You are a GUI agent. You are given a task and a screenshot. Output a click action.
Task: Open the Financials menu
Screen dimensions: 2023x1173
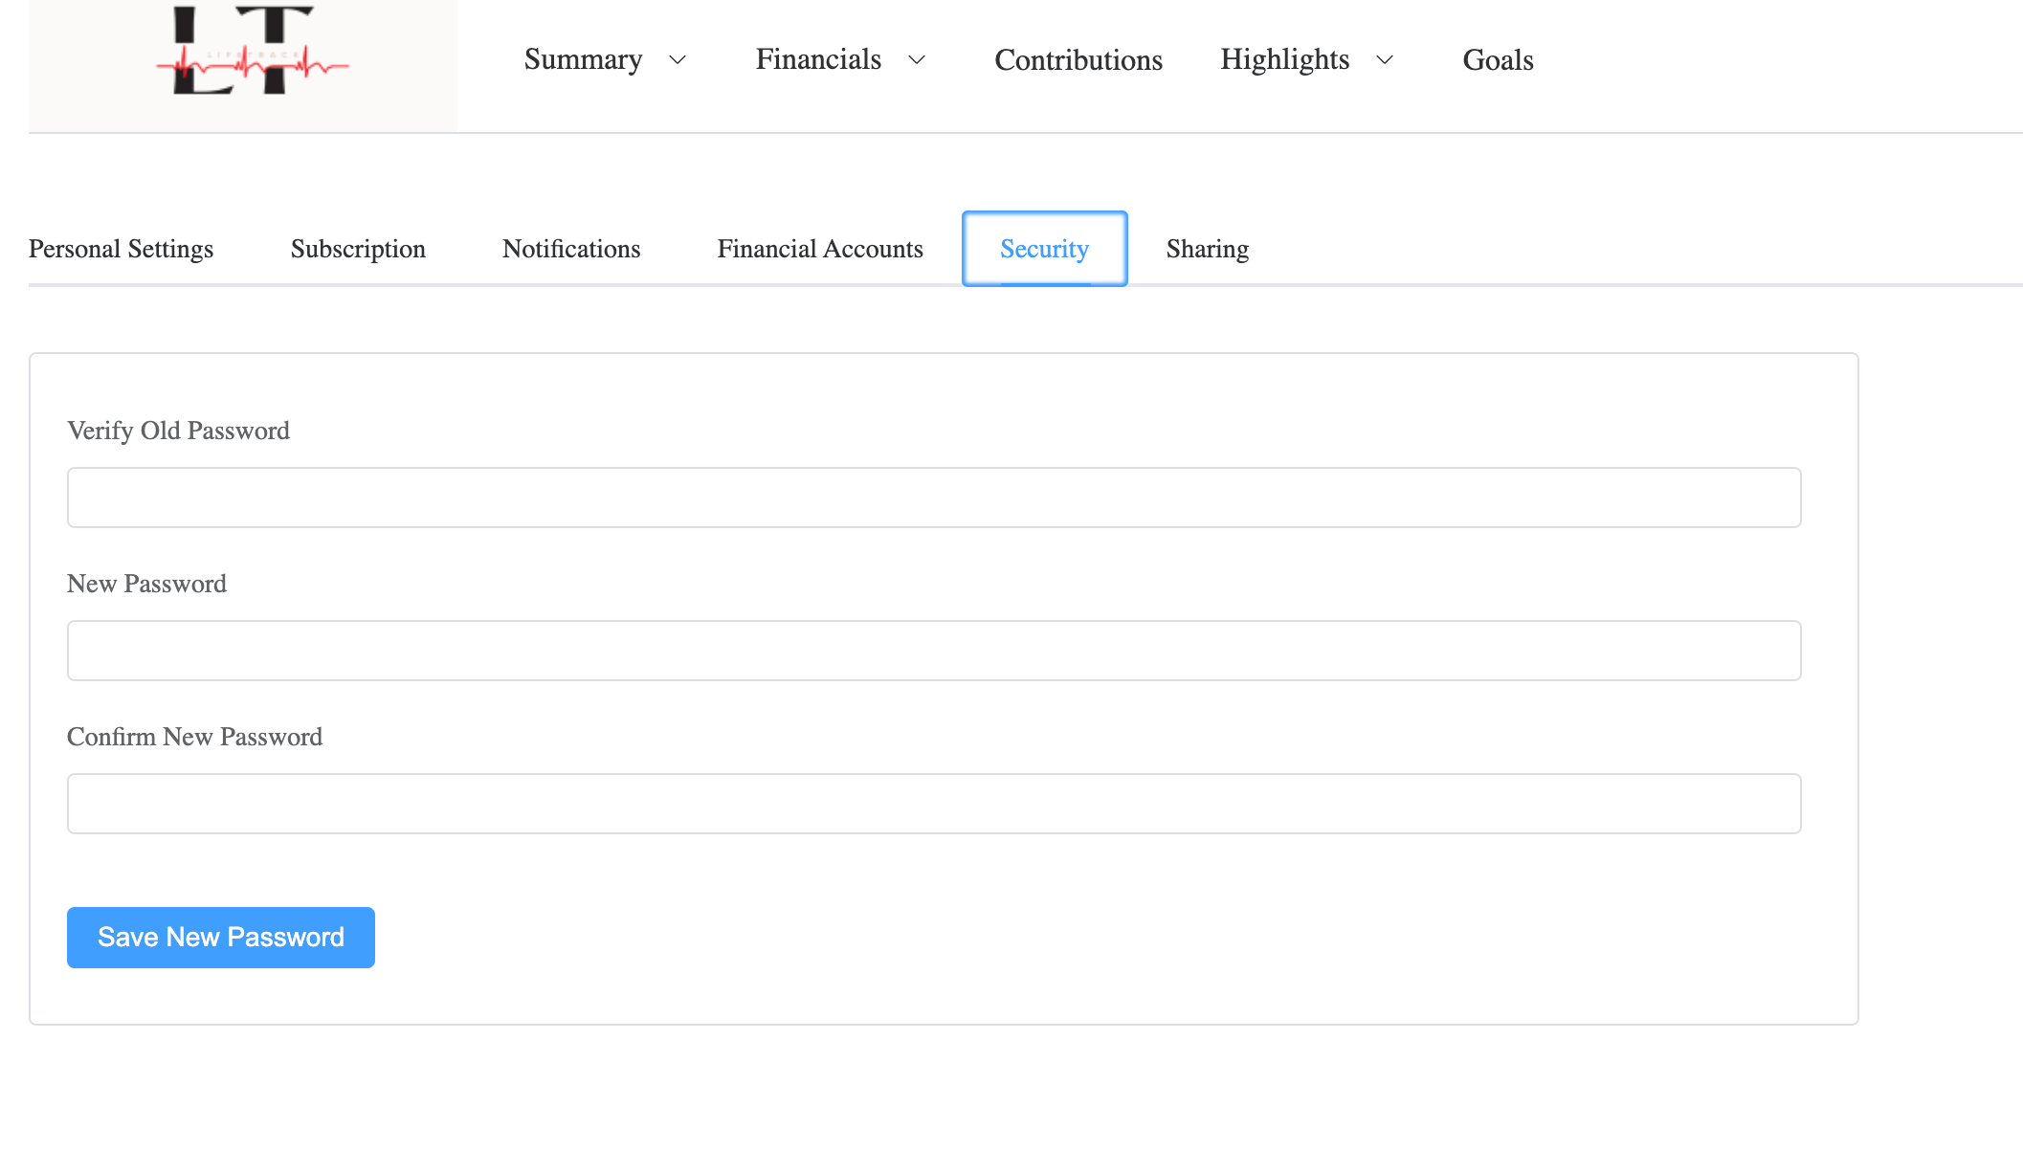tap(818, 59)
